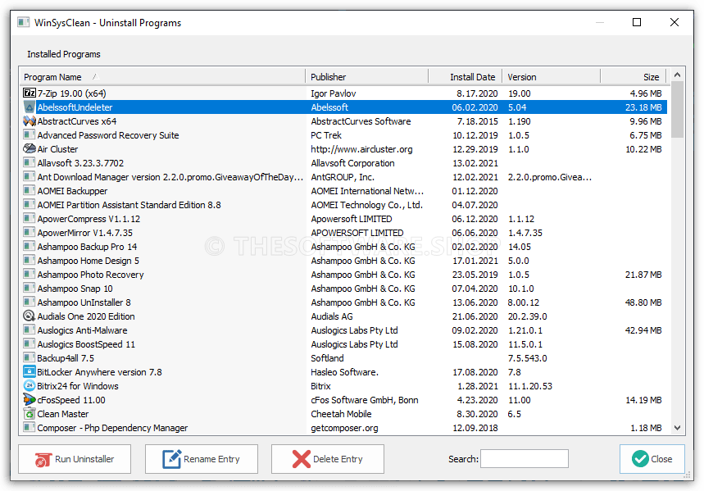Click the Advanced Password Recovery Suite icon
The width and height of the screenshot is (704, 491).
[30, 134]
